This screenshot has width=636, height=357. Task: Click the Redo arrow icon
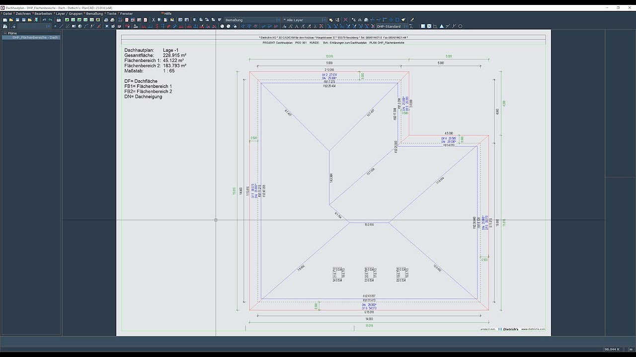tap(50, 20)
